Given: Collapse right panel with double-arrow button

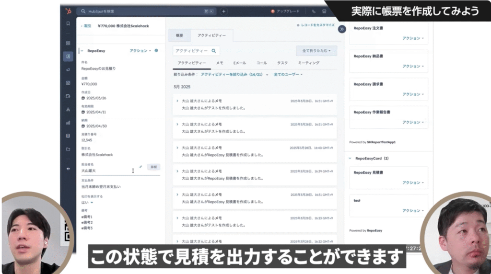Looking at the screenshot, I should click(342, 29).
